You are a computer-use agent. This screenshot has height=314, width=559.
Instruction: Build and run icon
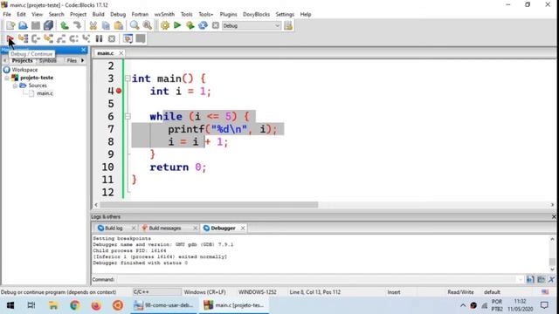(x=190, y=25)
